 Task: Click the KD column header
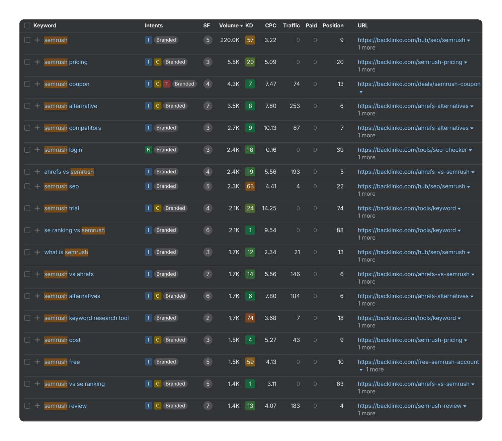[249, 26]
